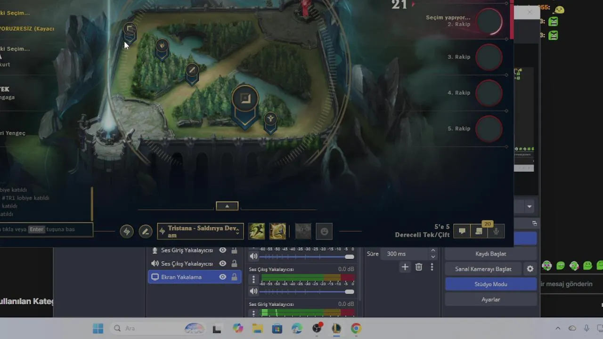Choose the top lane position marker on map
The height and width of the screenshot is (339, 603).
[130, 32]
